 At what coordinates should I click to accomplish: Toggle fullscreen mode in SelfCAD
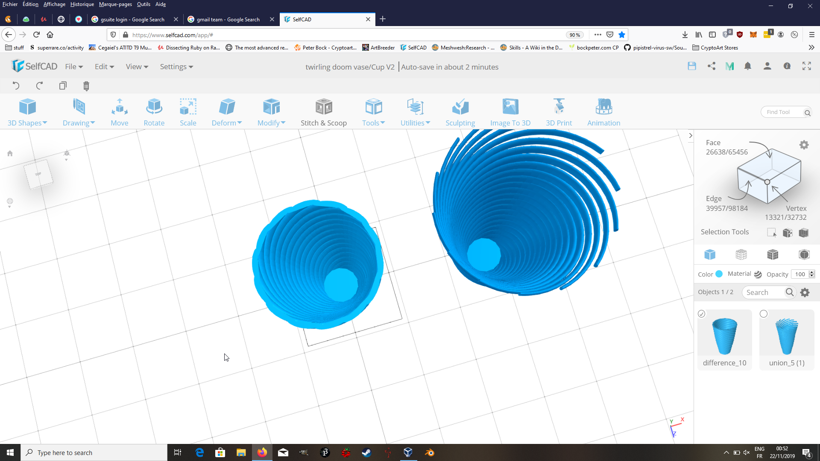click(x=807, y=66)
